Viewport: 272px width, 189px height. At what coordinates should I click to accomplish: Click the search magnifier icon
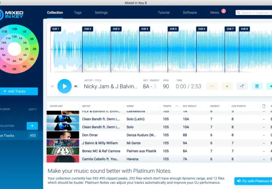click(x=238, y=13)
